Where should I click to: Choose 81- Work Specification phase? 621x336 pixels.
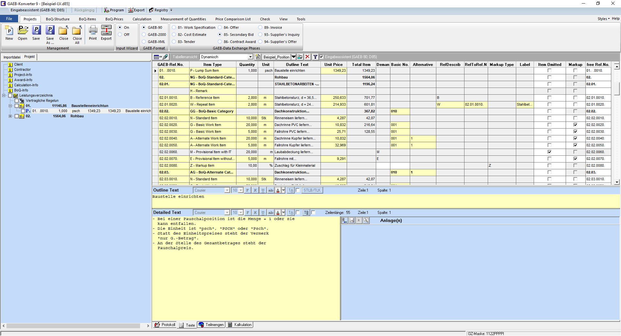[x=174, y=27]
